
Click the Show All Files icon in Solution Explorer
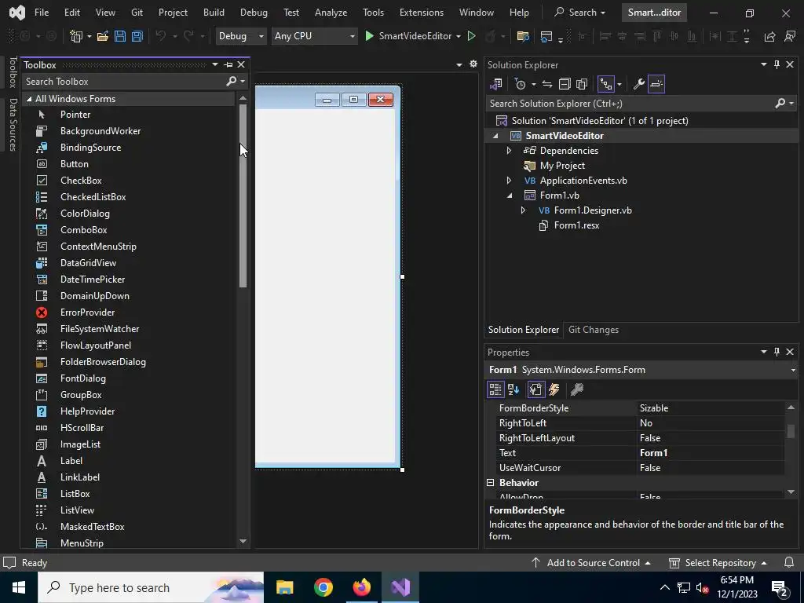(x=582, y=84)
